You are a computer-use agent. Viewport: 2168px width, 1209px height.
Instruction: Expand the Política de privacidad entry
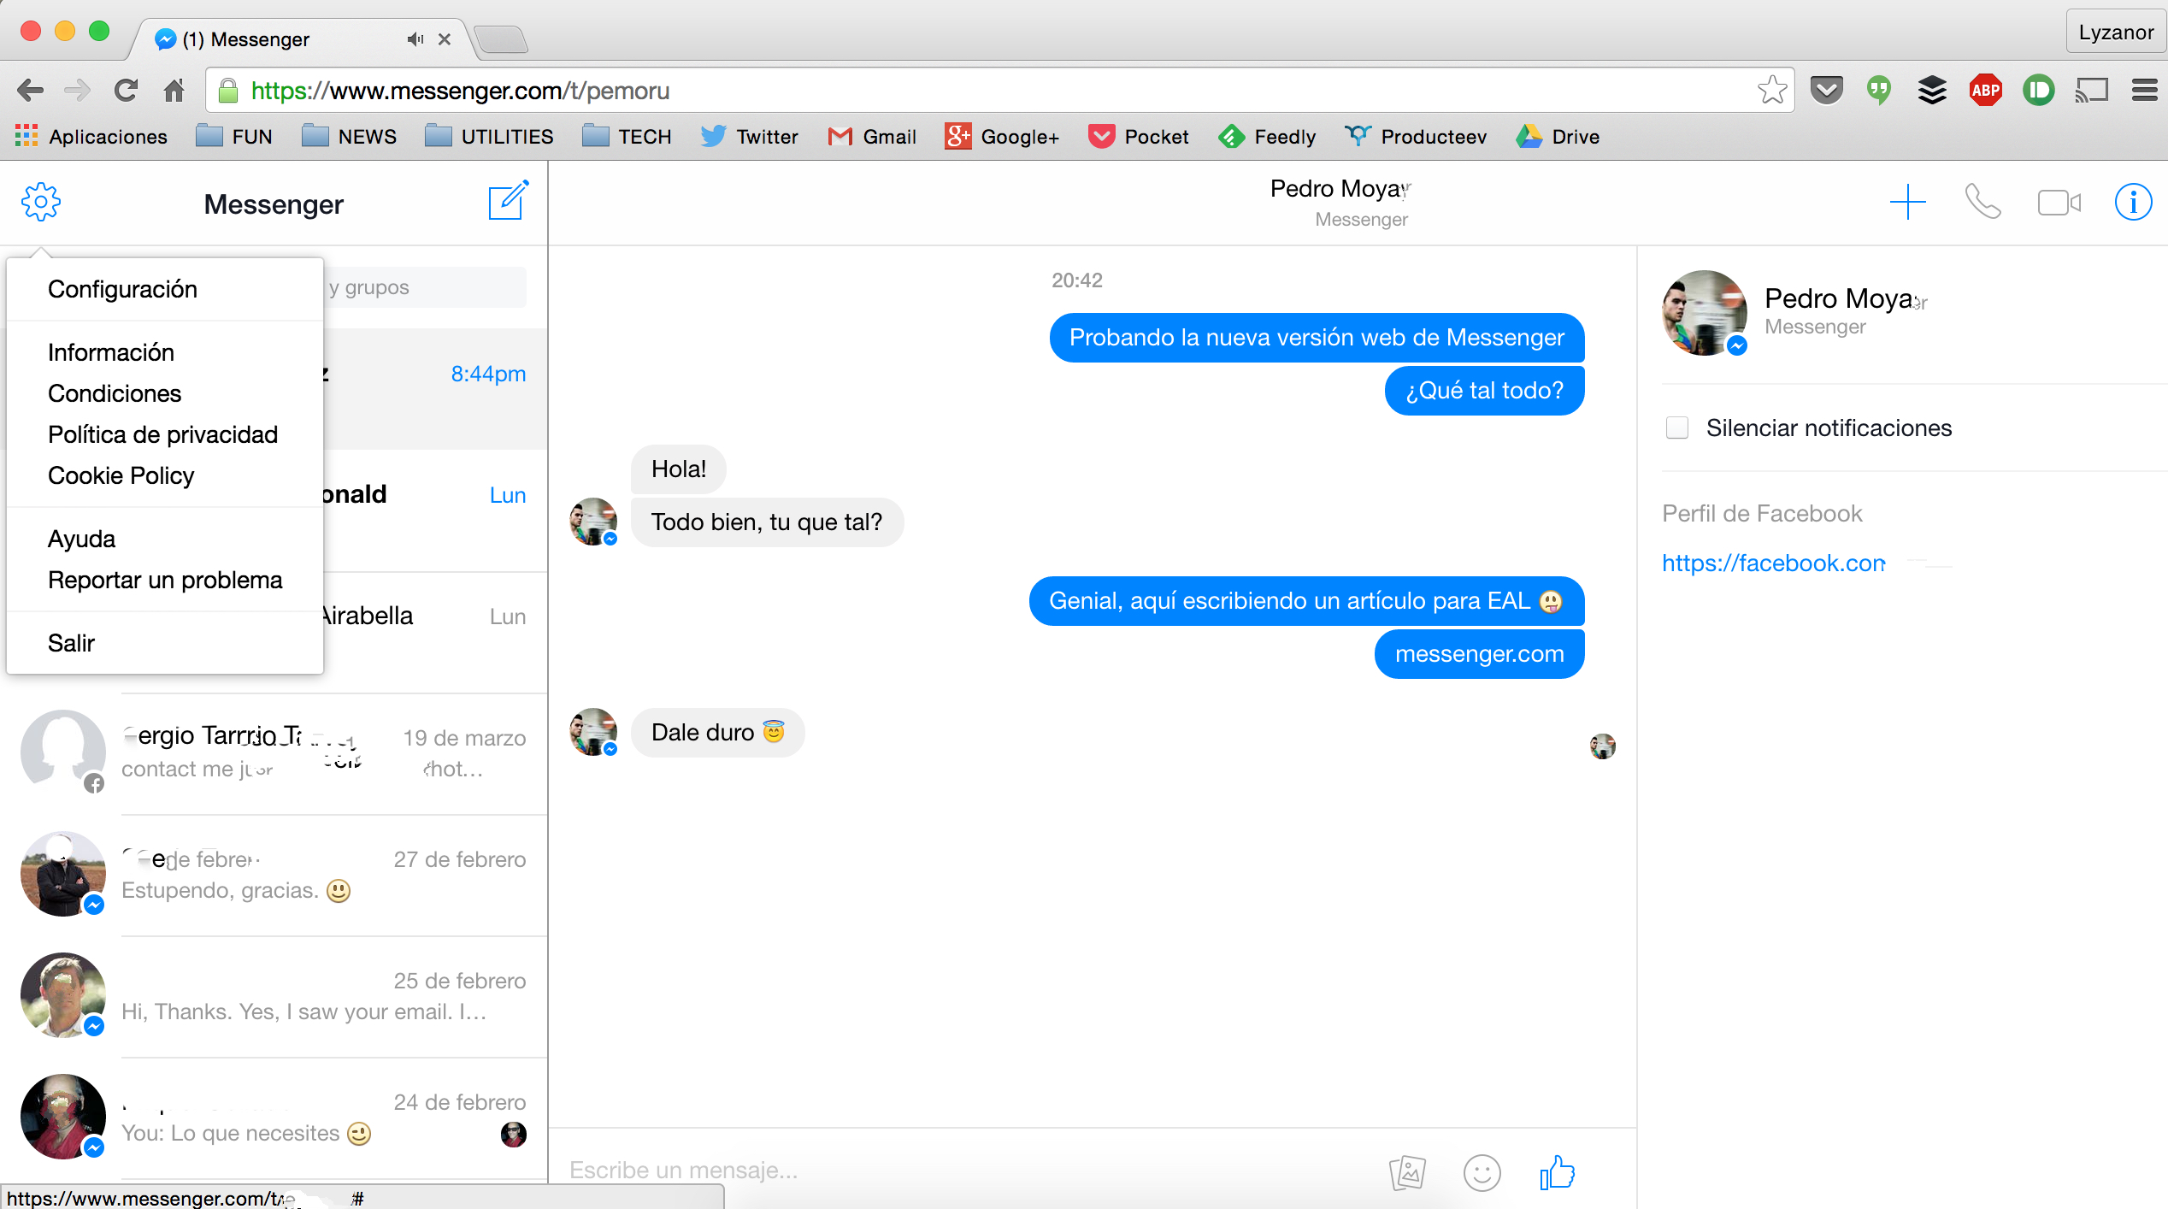point(161,434)
